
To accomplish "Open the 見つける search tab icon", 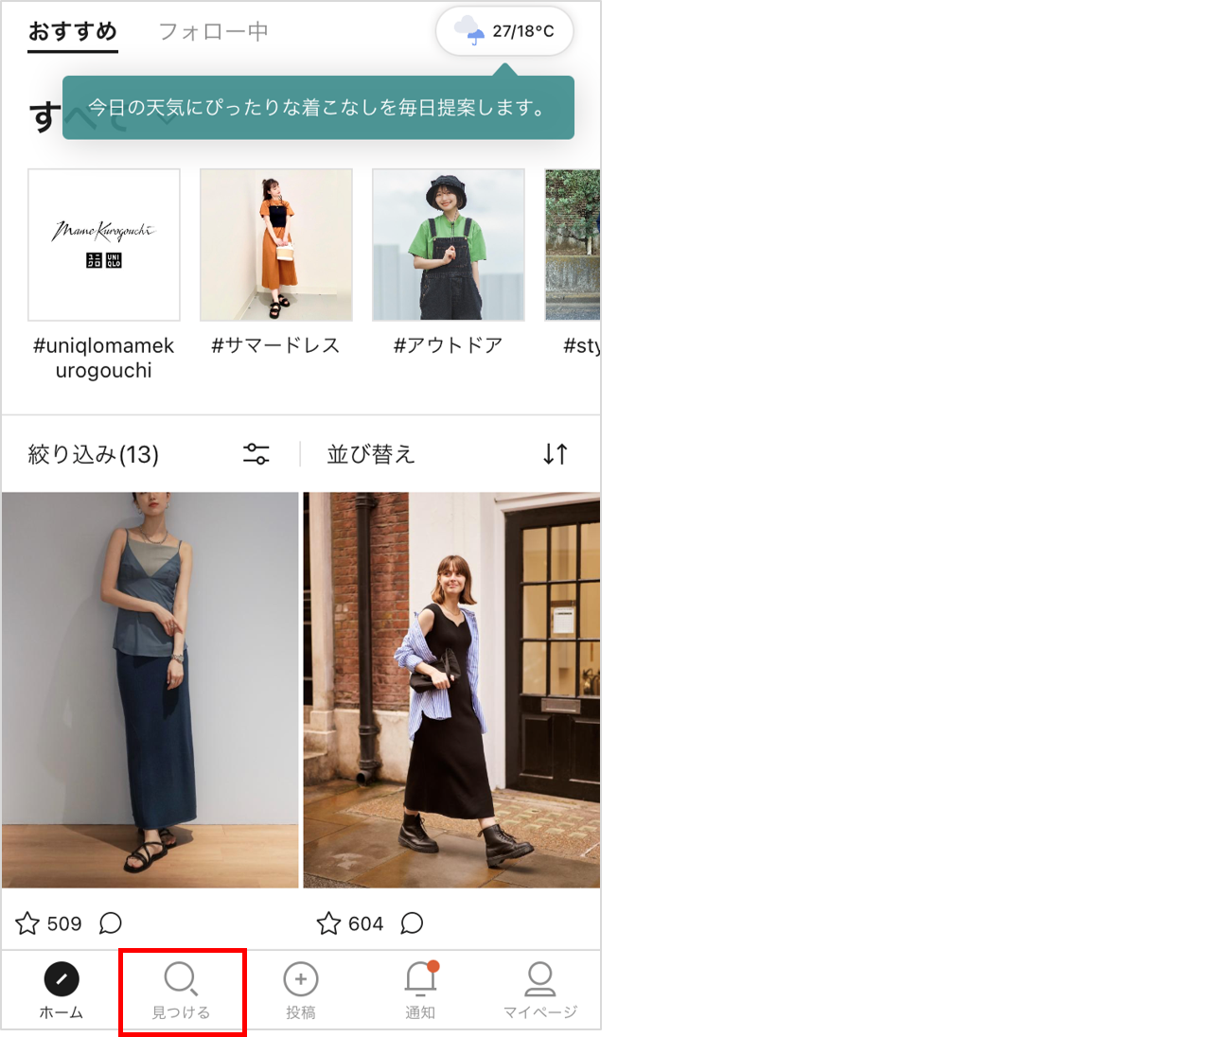I will coord(180,979).
